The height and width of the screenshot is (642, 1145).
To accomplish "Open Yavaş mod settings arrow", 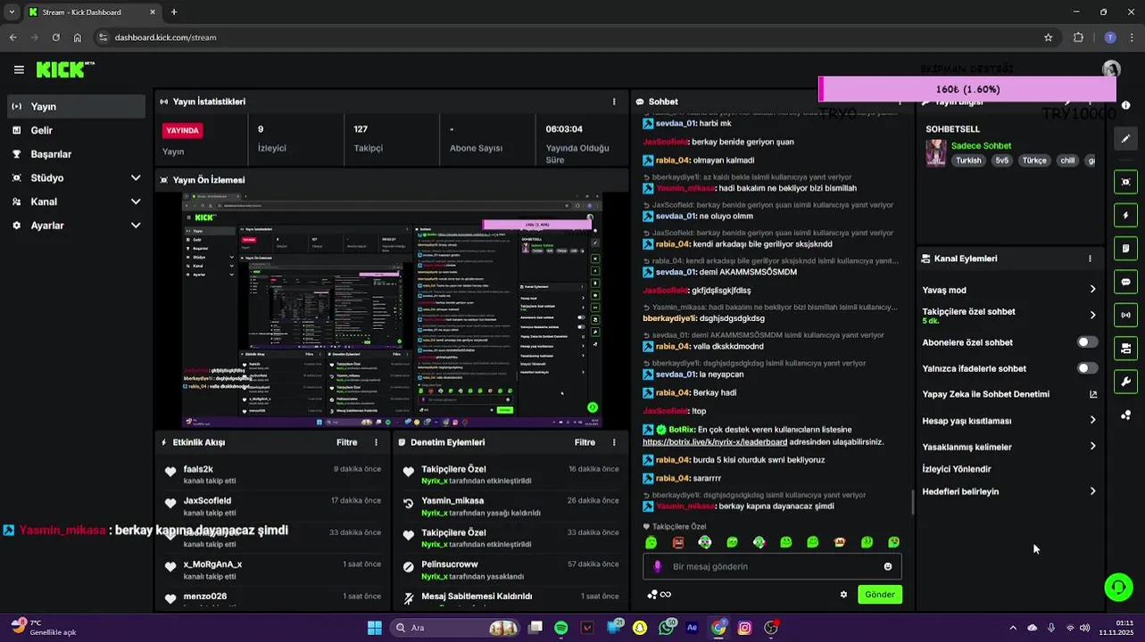I will [1092, 290].
